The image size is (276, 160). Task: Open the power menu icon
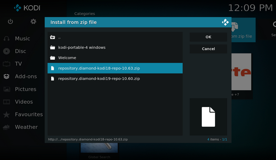[10, 21]
